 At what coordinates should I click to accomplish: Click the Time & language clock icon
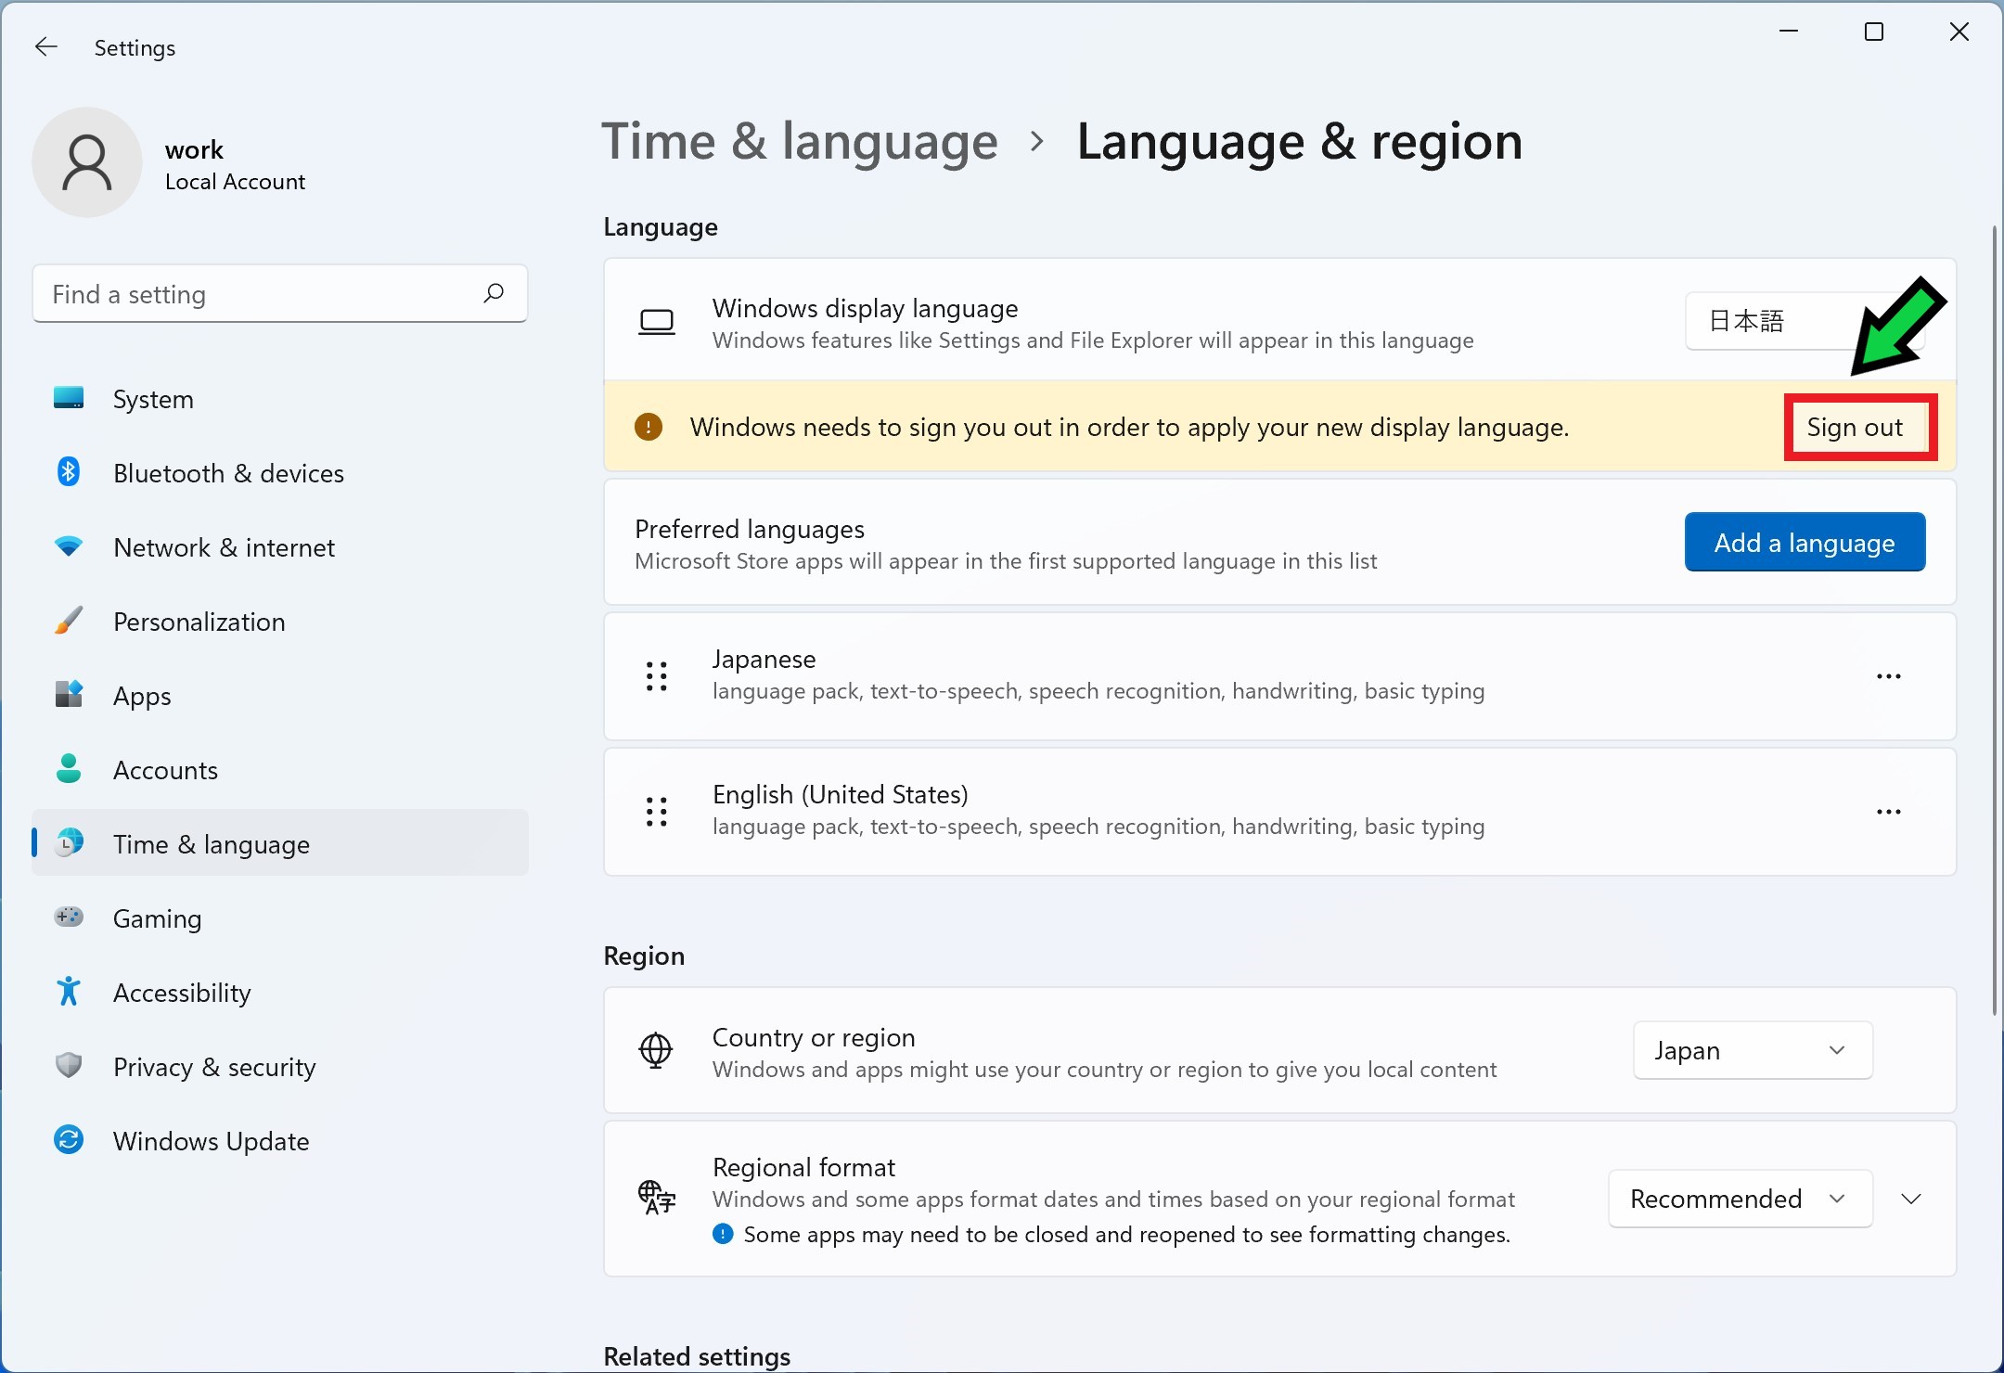tap(69, 843)
